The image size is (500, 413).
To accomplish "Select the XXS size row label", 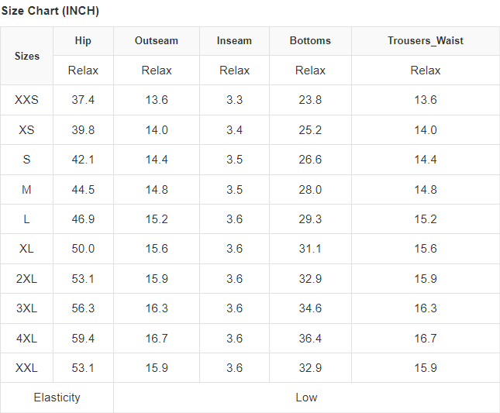I will (x=26, y=100).
